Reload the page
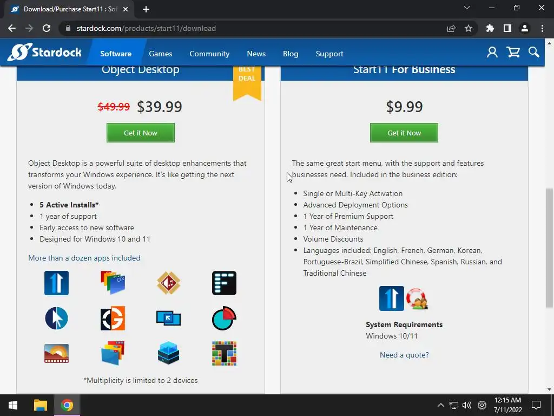Screen dimensions: 554x416 pyautogui.click(x=47, y=28)
